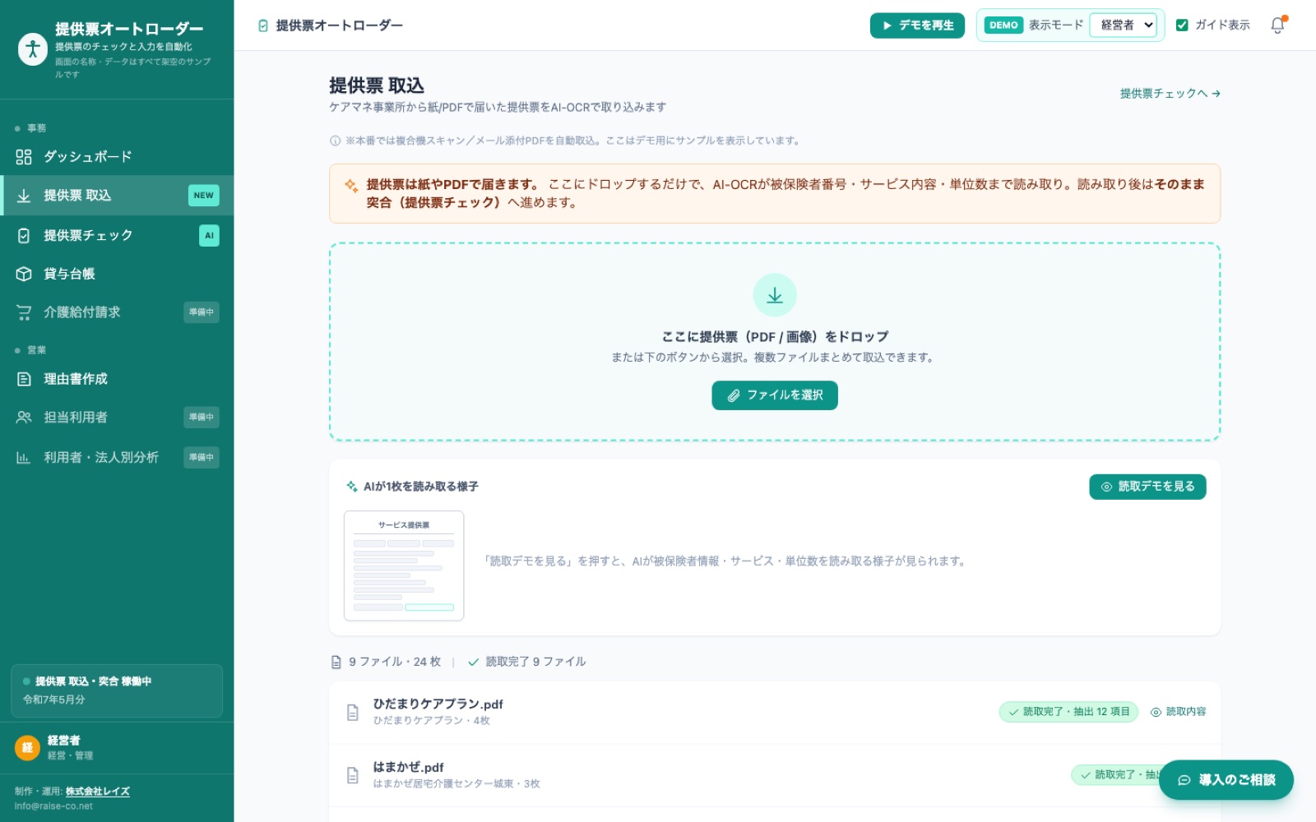Click the ダッシュボード grid icon

coord(24,156)
